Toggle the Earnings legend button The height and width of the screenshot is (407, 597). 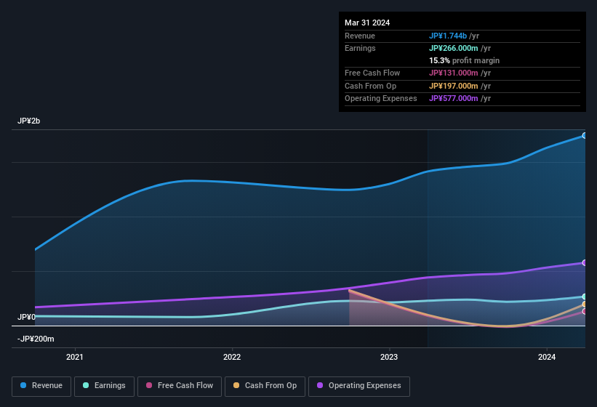pos(104,386)
